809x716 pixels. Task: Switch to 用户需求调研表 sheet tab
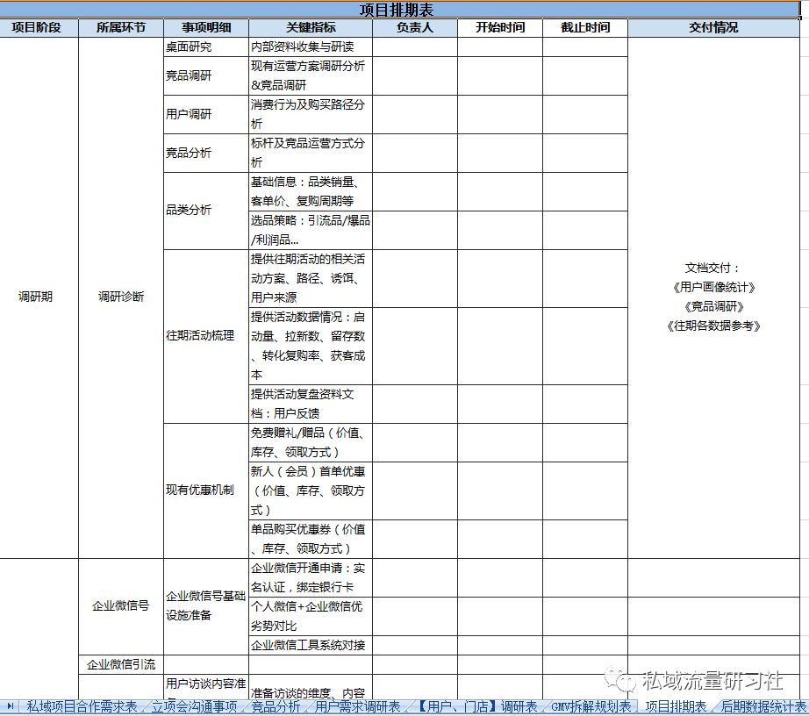(x=357, y=706)
